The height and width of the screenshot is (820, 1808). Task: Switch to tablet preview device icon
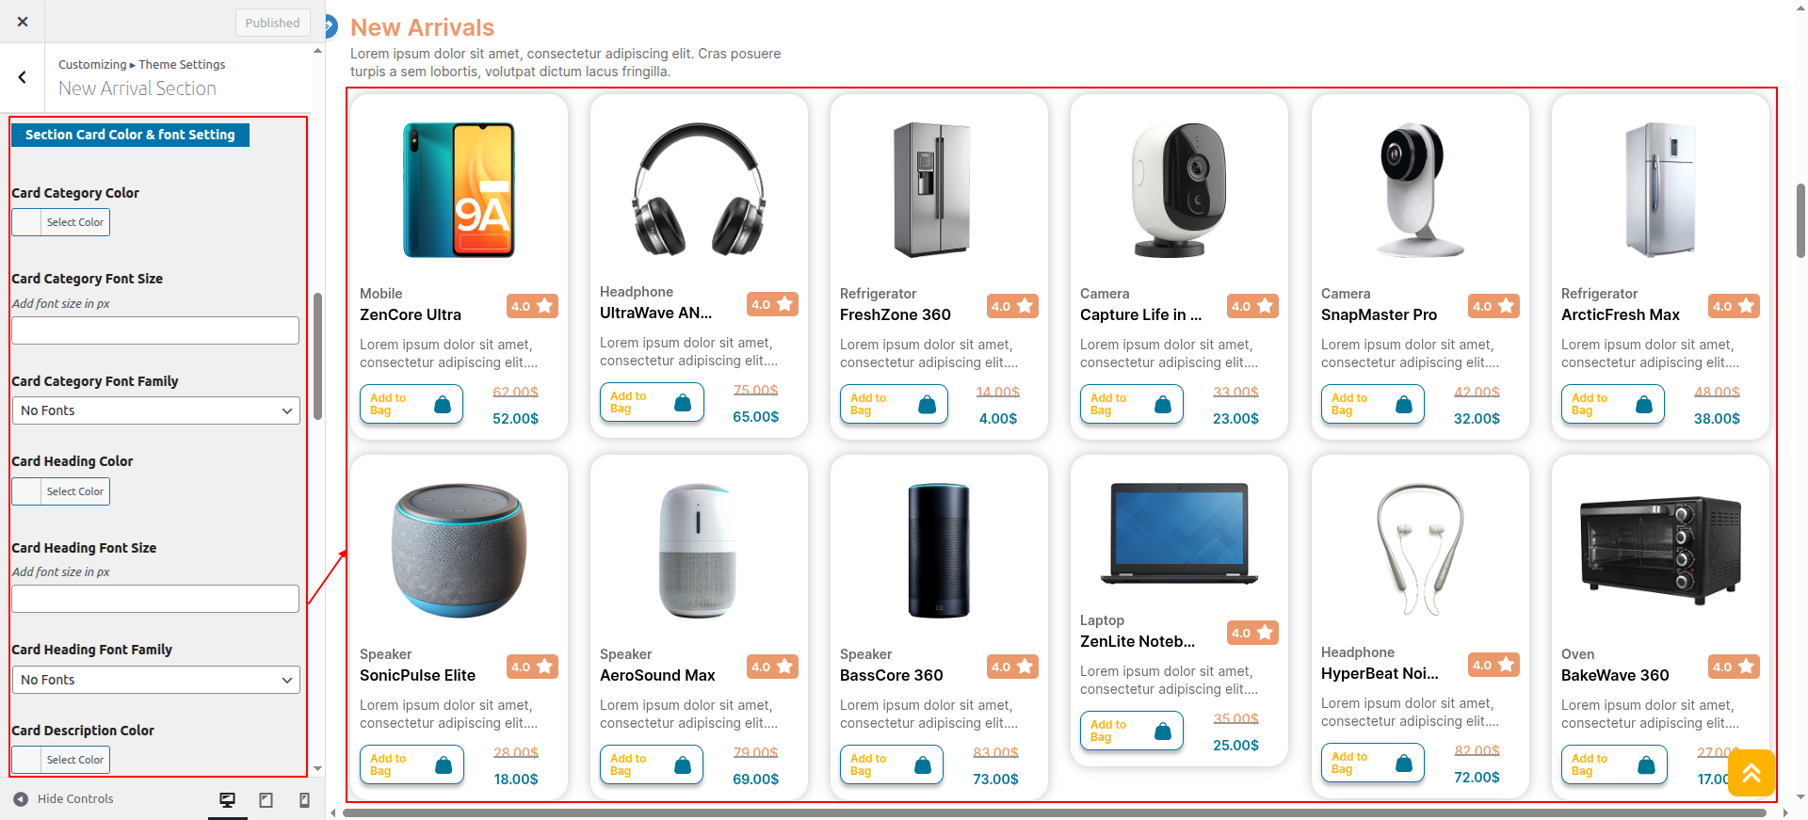click(x=266, y=799)
